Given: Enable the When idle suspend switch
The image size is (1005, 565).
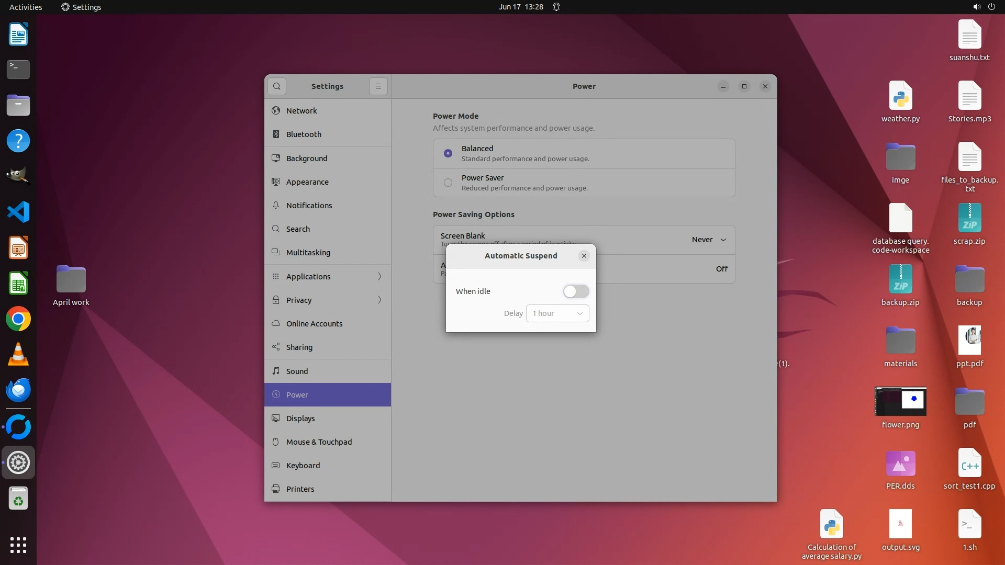Looking at the screenshot, I should coord(576,291).
